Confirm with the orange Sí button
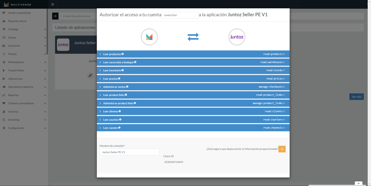This screenshot has width=371, height=186. pos(282,149)
